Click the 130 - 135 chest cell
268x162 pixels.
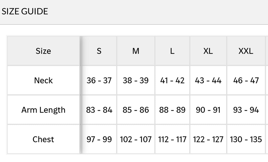point(246,139)
